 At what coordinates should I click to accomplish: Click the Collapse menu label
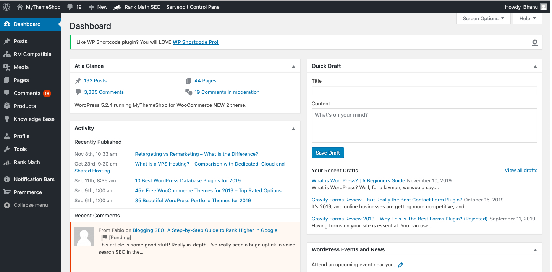pos(31,205)
